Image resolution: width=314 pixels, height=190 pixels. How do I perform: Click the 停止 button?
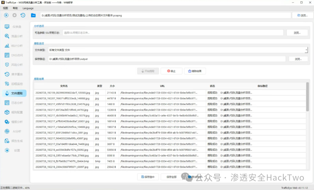tap(172, 71)
